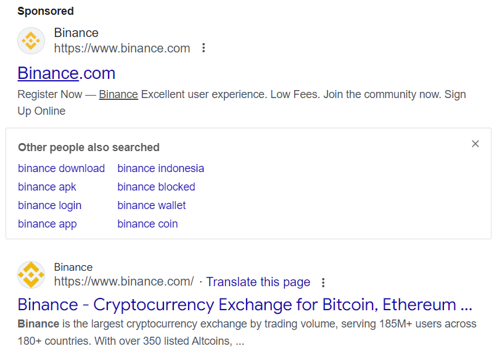Open the 'binance wallet' related search
This screenshot has height=354, width=497.
coord(152,205)
